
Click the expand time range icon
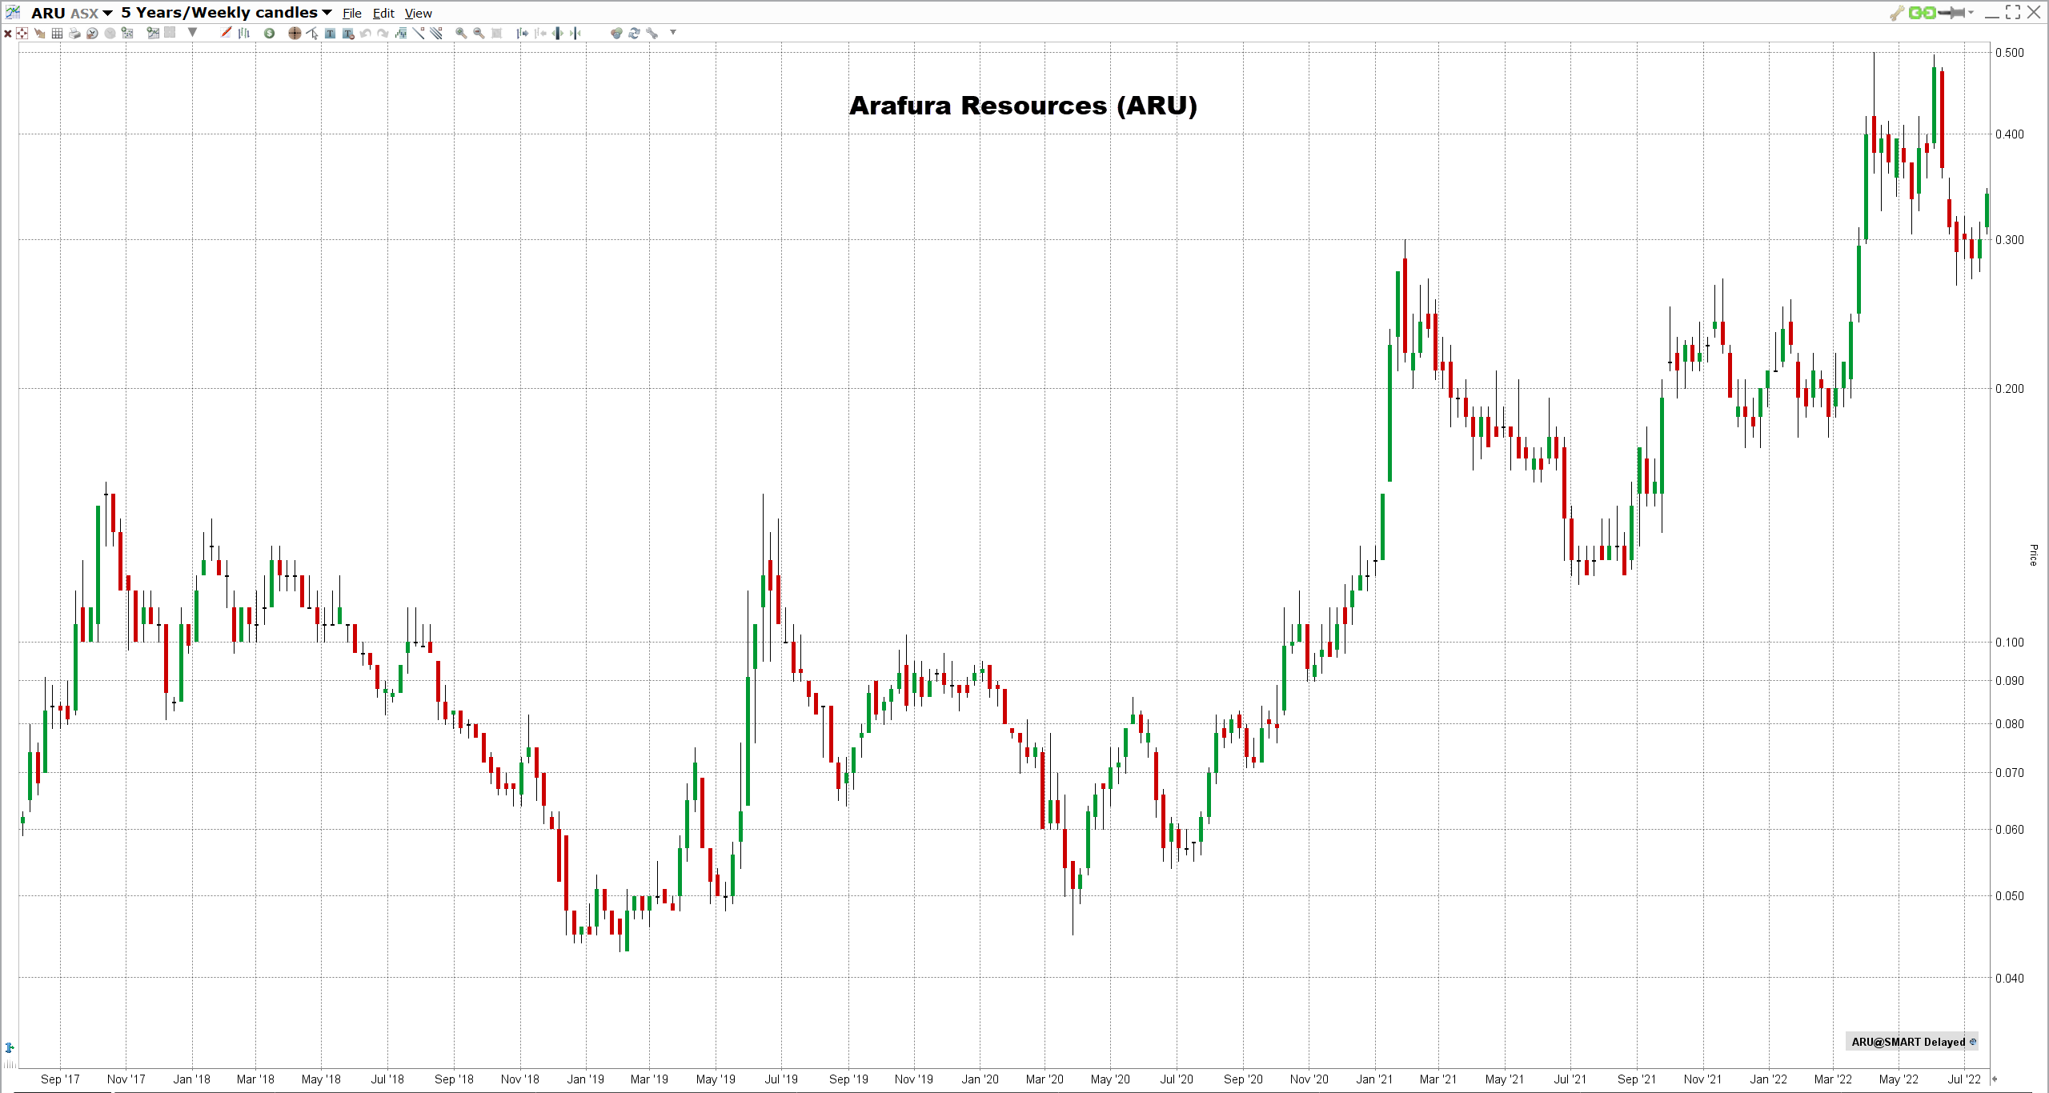tap(558, 34)
